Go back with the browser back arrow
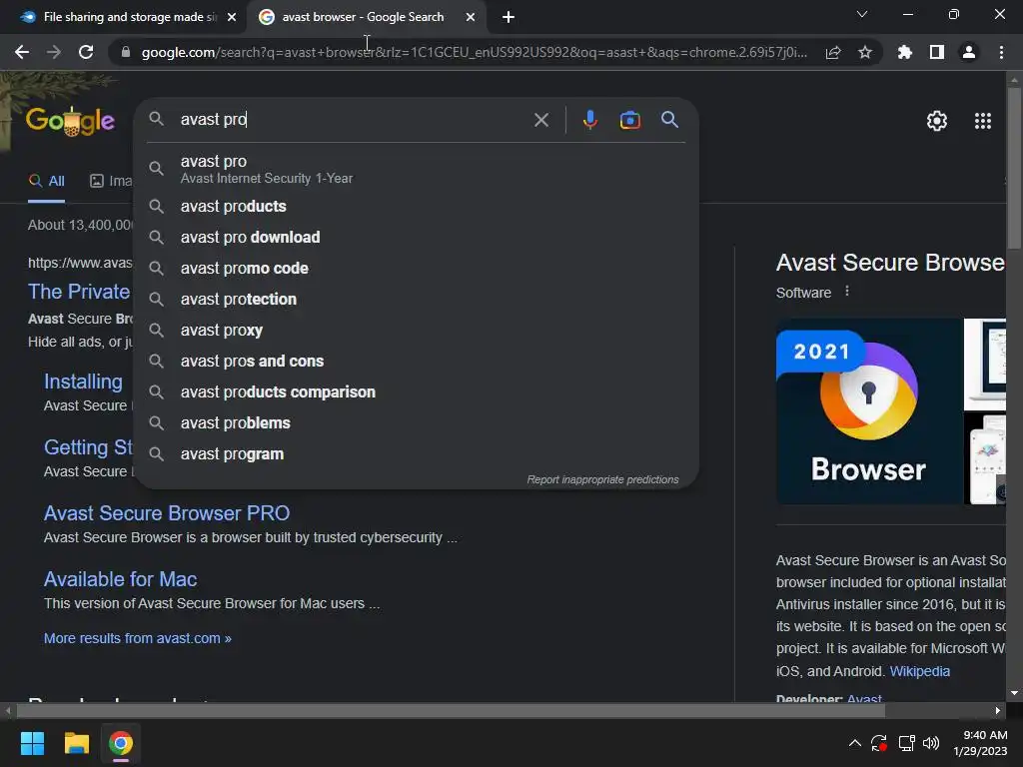Viewport: 1023px width, 767px height. click(x=22, y=52)
